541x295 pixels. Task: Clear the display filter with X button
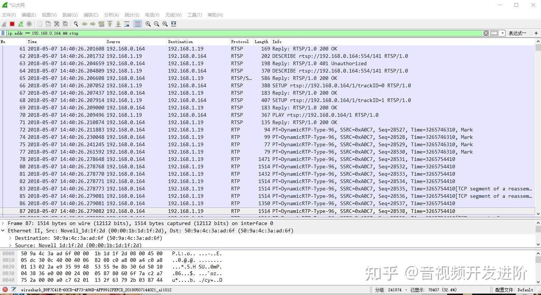[486, 33]
